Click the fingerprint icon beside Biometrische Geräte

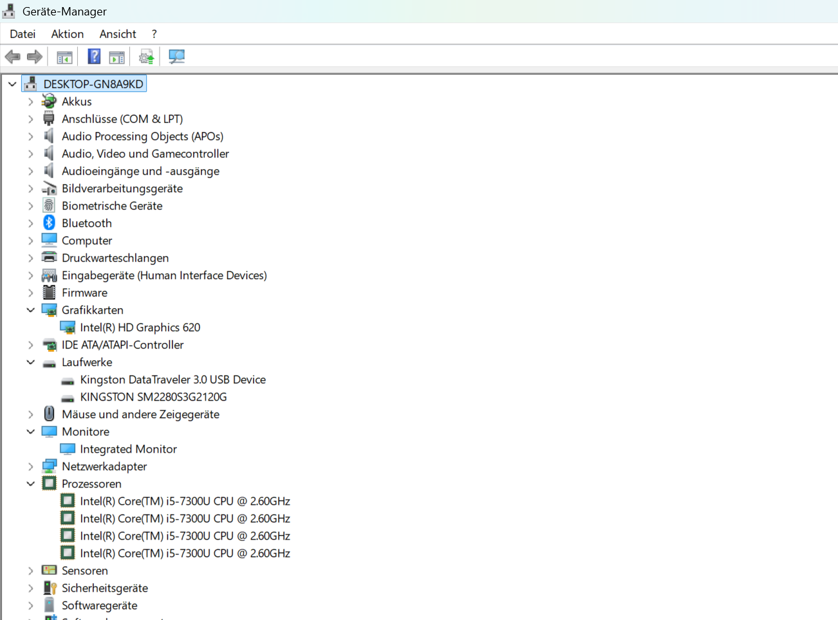click(x=49, y=205)
